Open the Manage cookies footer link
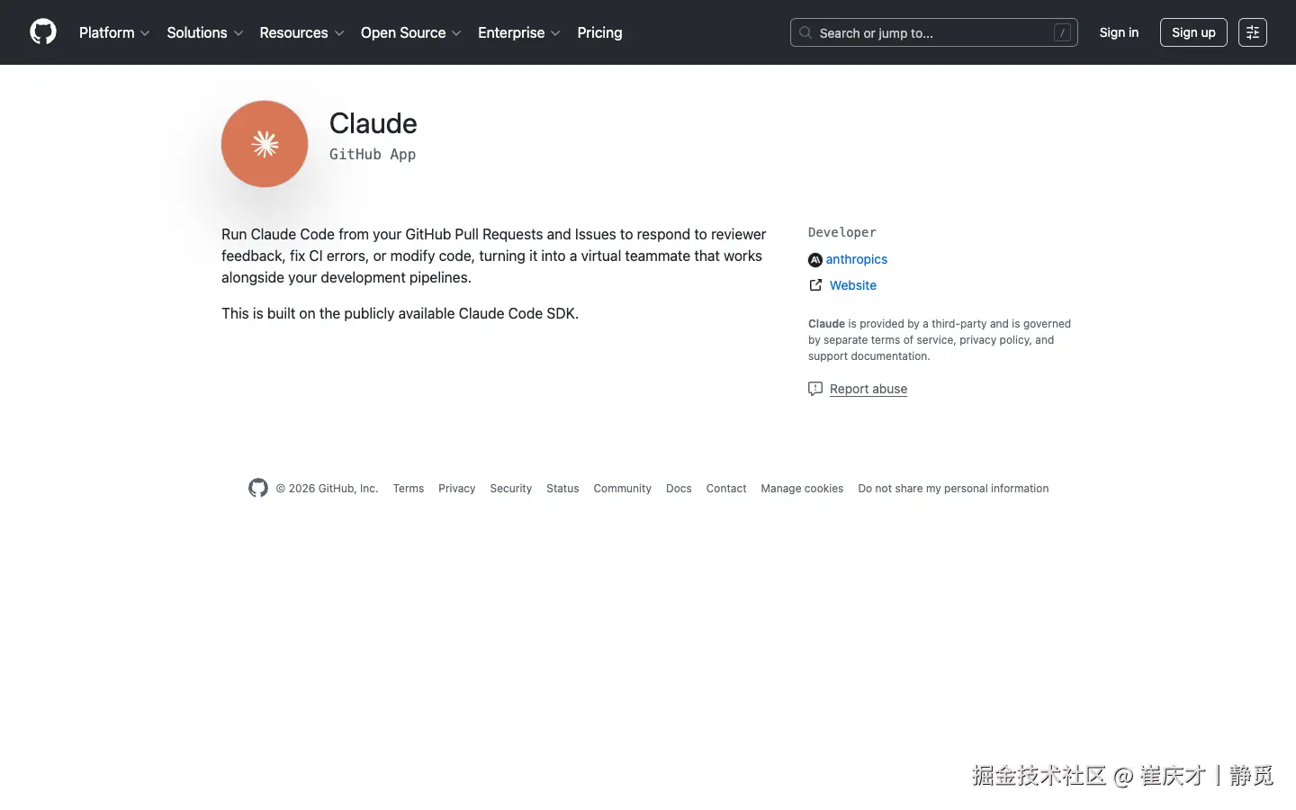1296x810 pixels. pyautogui.click(x=801, y=488)
